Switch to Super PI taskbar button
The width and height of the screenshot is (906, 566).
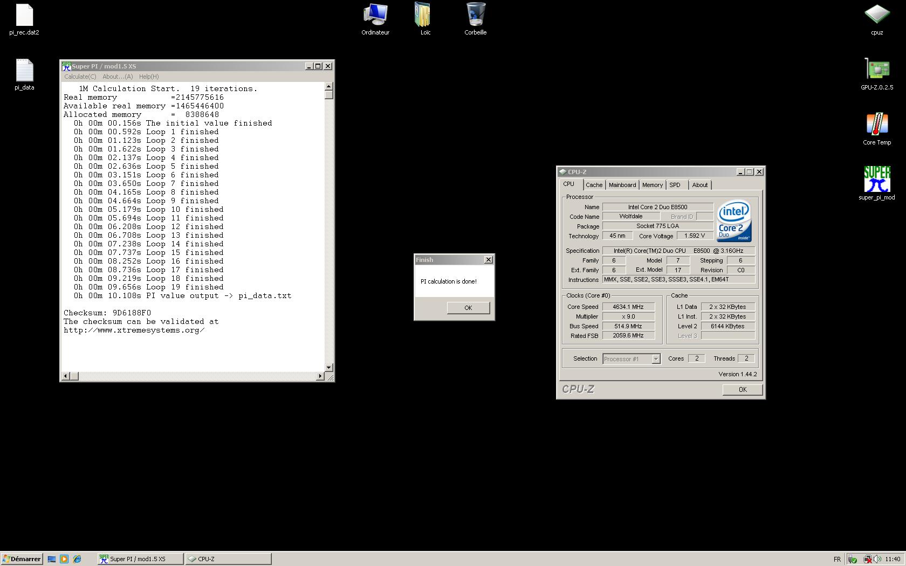pos(140,559)
